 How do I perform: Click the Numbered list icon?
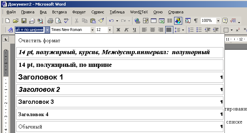191,30
